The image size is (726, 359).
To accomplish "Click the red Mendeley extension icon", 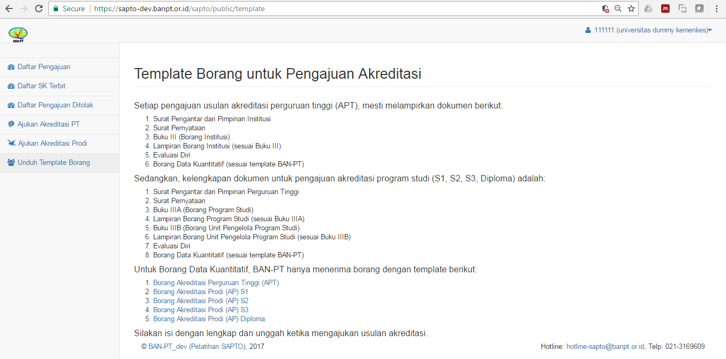I will 665,9.
